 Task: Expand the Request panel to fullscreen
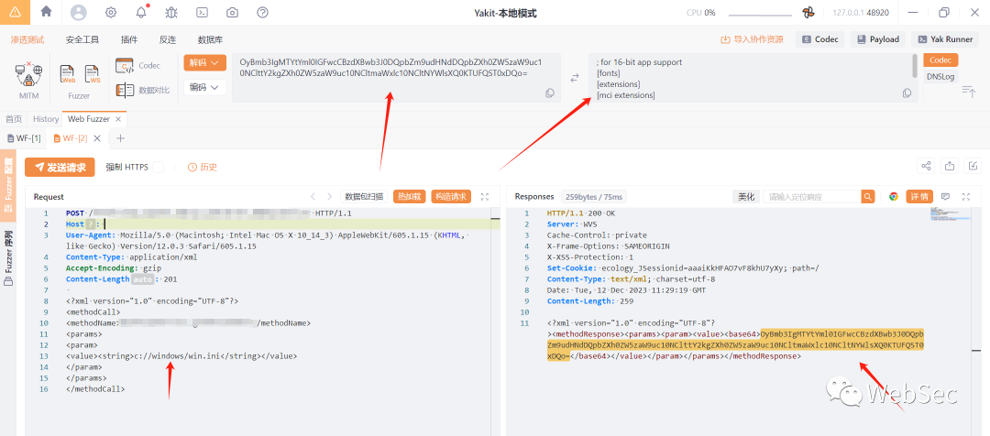pos(484,197)
